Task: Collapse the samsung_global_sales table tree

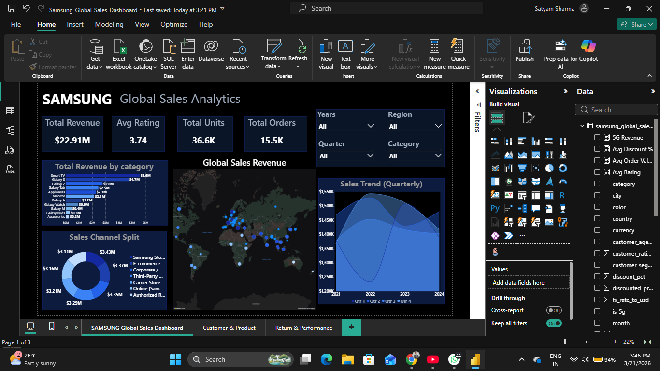Action: (582, 126)
